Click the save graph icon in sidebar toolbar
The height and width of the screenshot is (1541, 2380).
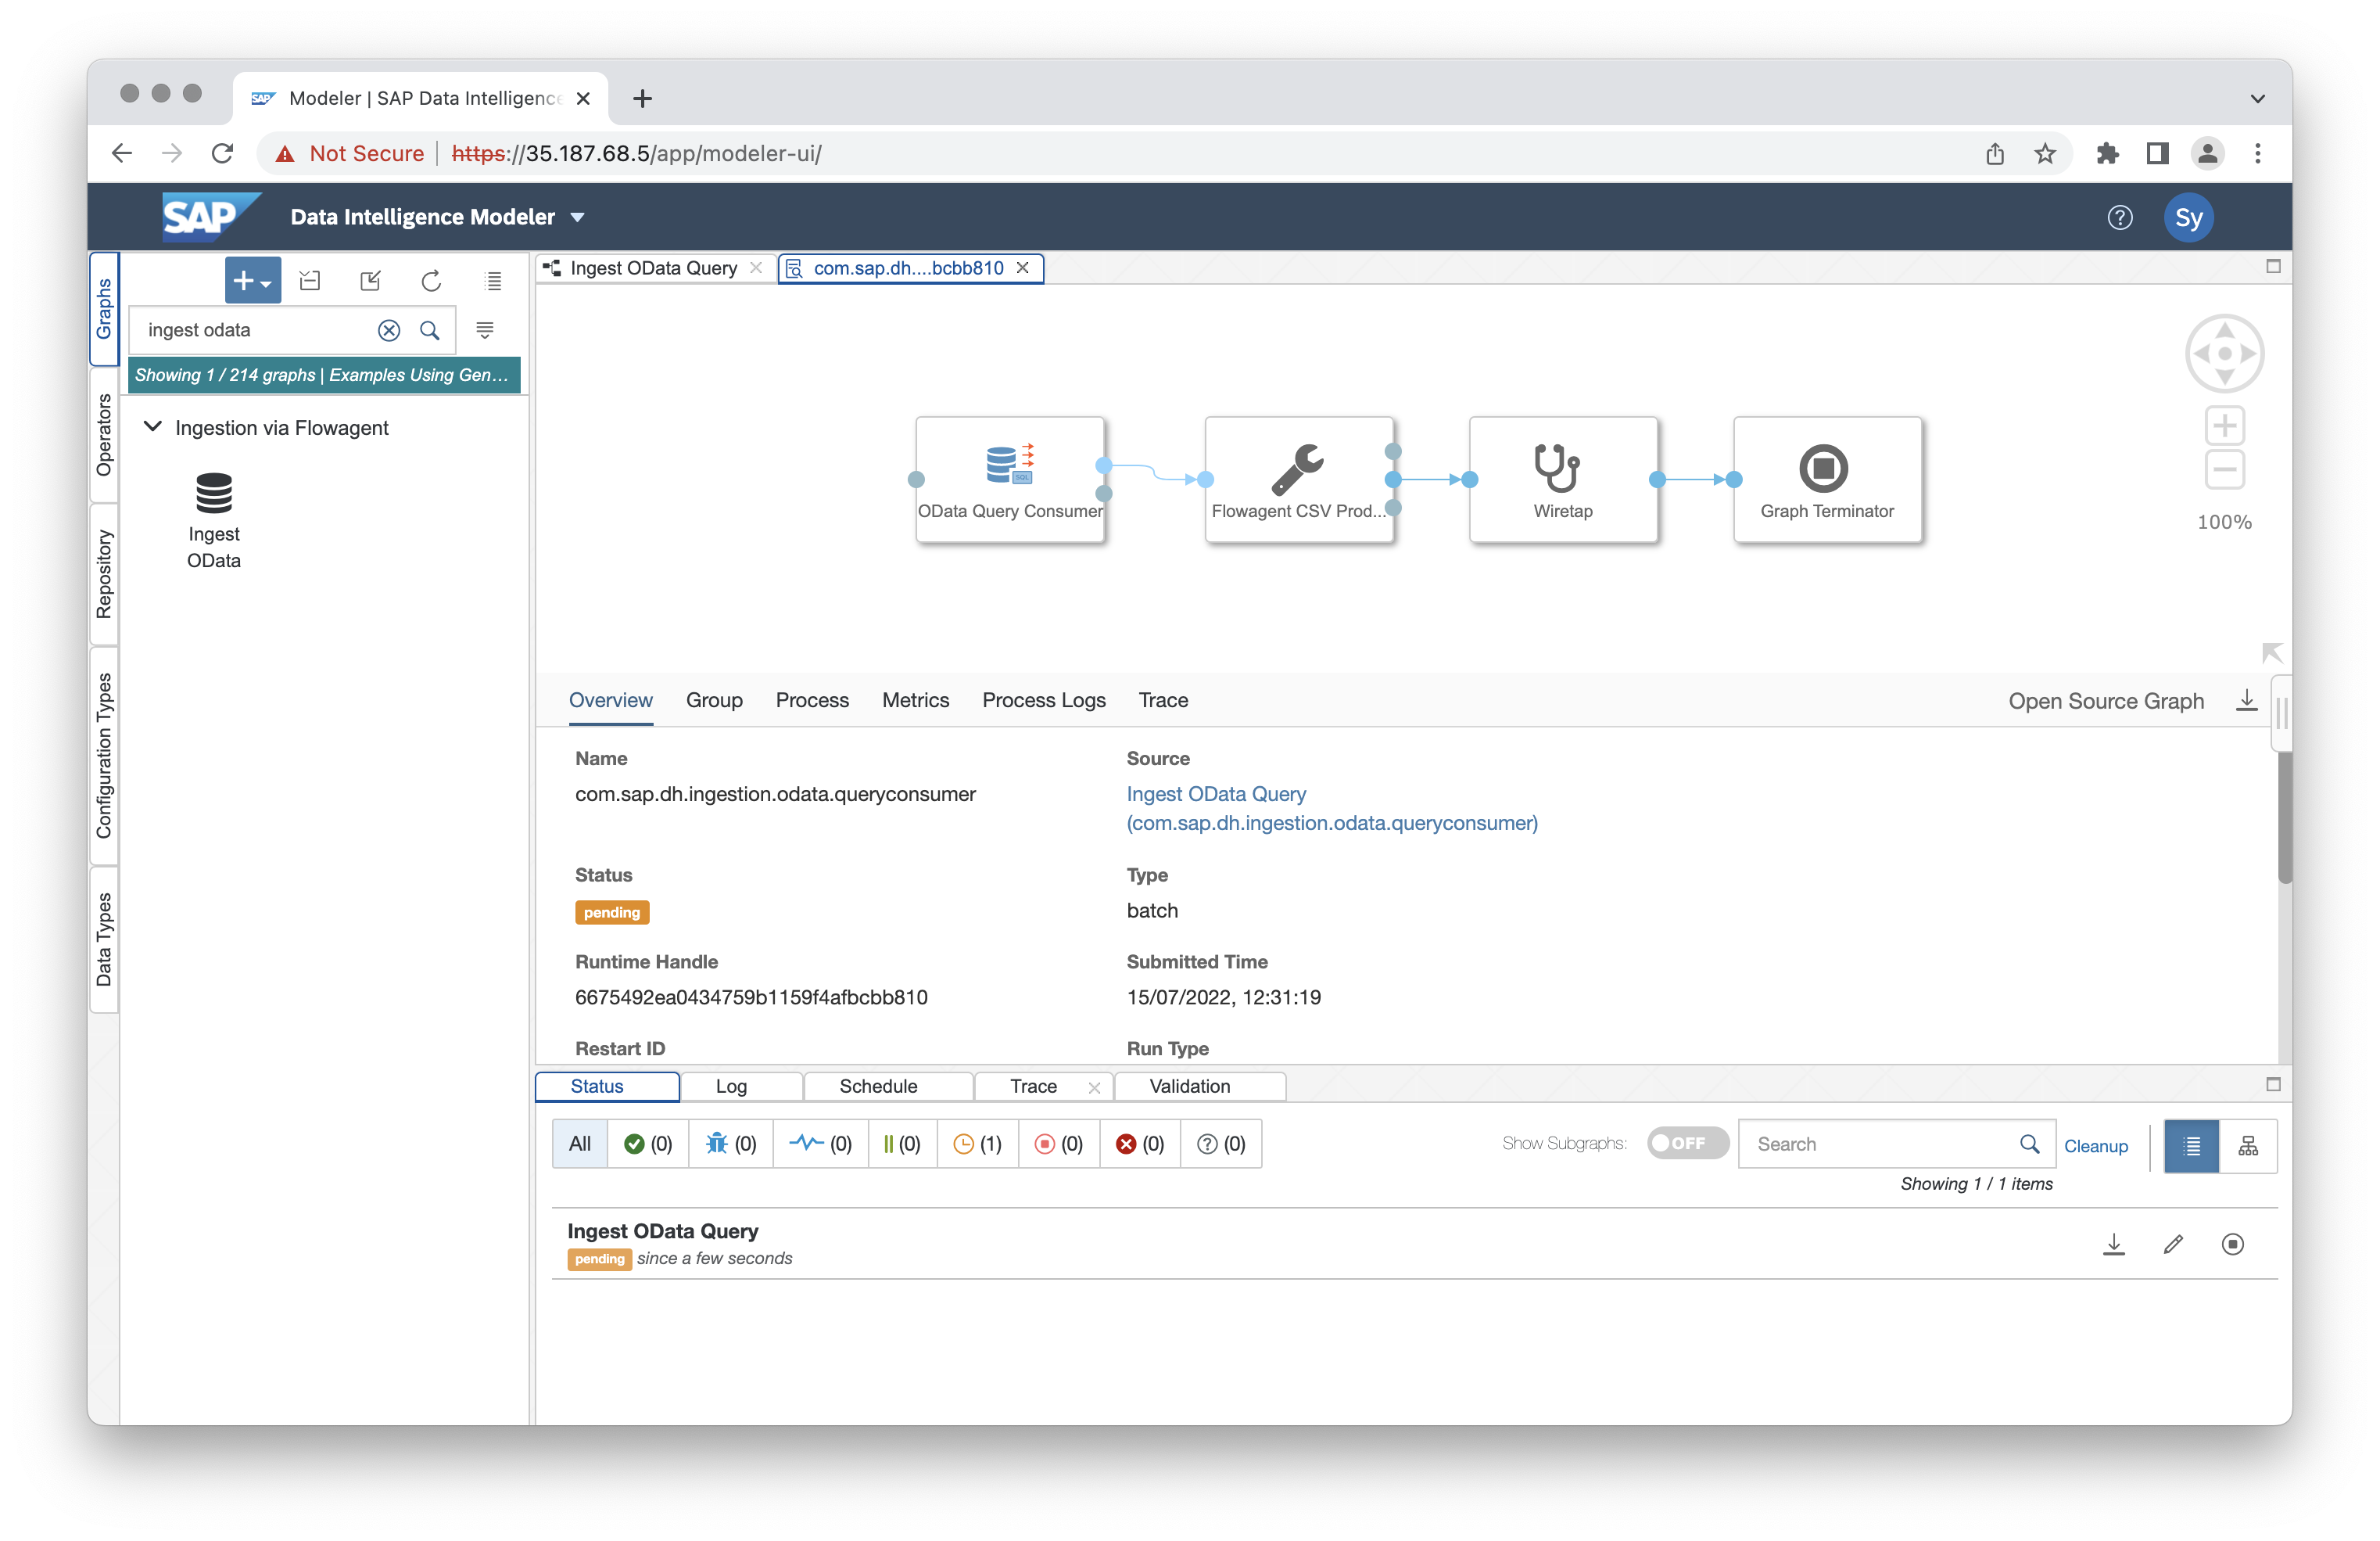click(310, 281)
